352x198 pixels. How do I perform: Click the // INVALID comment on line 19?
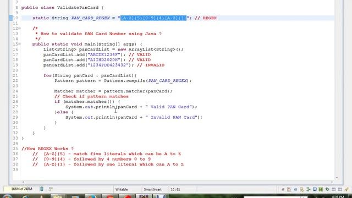pos(151,65)
